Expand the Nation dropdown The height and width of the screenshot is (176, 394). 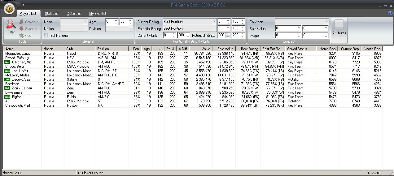click(x=86, y=28)
